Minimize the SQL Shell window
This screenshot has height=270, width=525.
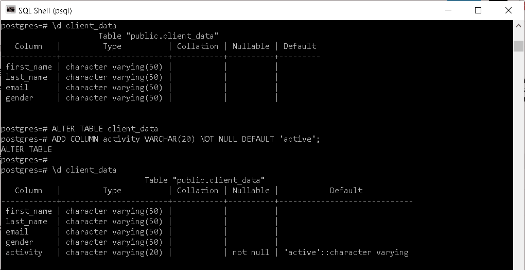448,10
